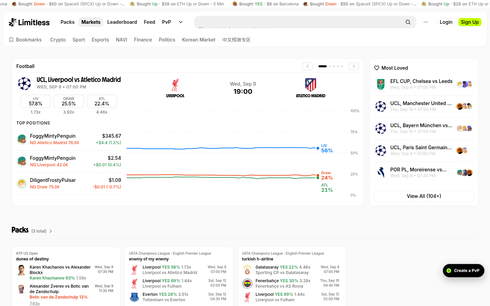
Task: Click the Primeira Liga icon beside Moreirense
Action: click(x=381, y=173)
